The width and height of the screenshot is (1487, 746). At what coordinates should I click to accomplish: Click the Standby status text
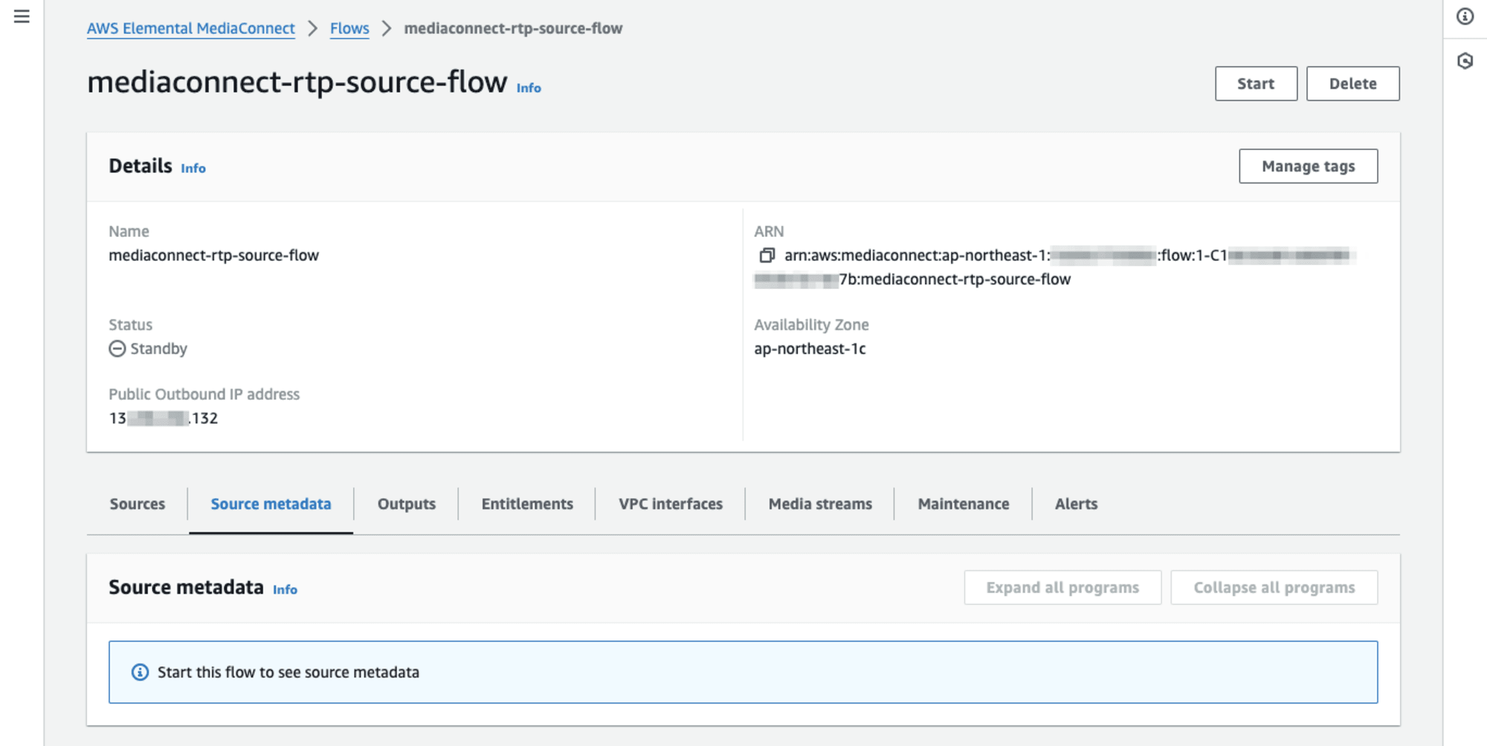click(158, 348)
